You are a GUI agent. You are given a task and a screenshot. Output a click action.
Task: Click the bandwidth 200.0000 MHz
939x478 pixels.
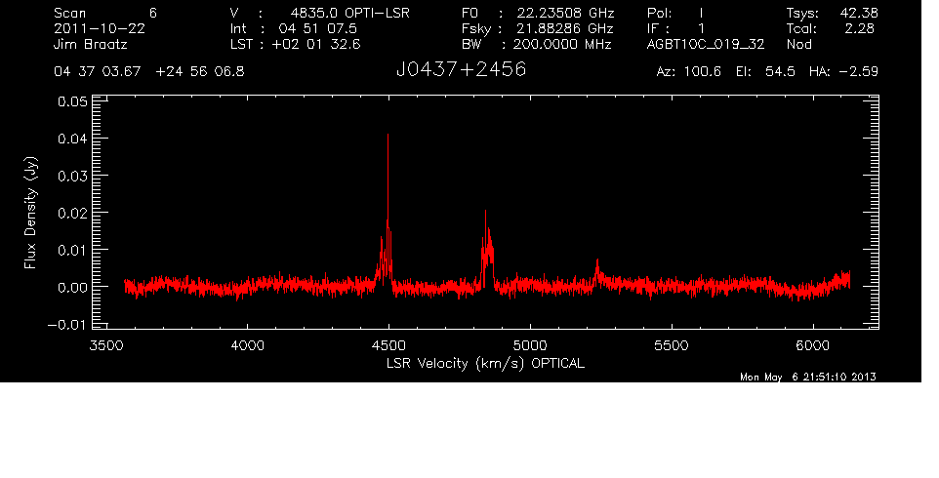pos(561,44)
